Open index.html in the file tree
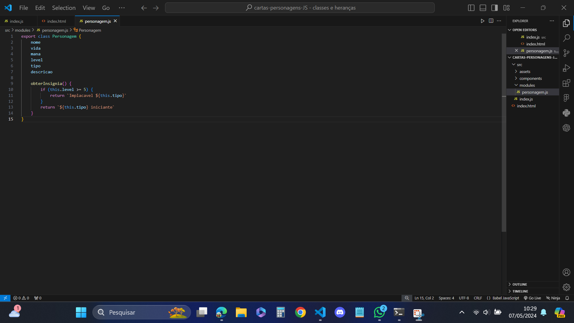The image size is (574, 323). [532, 106]
